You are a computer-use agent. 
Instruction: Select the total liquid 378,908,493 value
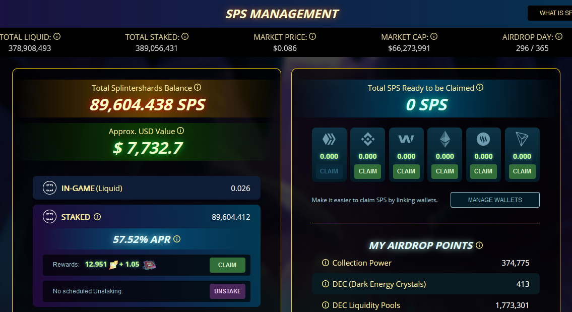click(x=30, y=48)
